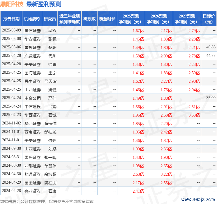Viewport: 217px width, 204px height.
Task: Click the 2025预测净利润 column header
Action: [x=131, y=19]
